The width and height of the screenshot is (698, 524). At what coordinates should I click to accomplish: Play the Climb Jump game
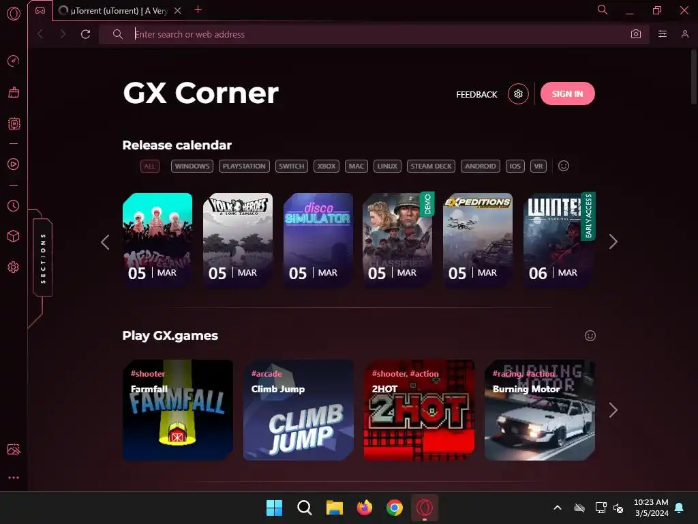coord(299,410)
